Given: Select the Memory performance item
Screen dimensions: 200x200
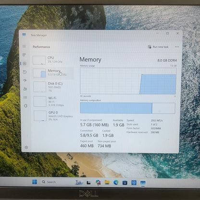Looking at the screenshot, I should pyautogui.click(x=53, y=73).
